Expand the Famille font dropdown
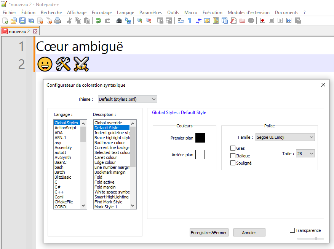The width and height of the screenshot is (334, 249). point(285,137)
